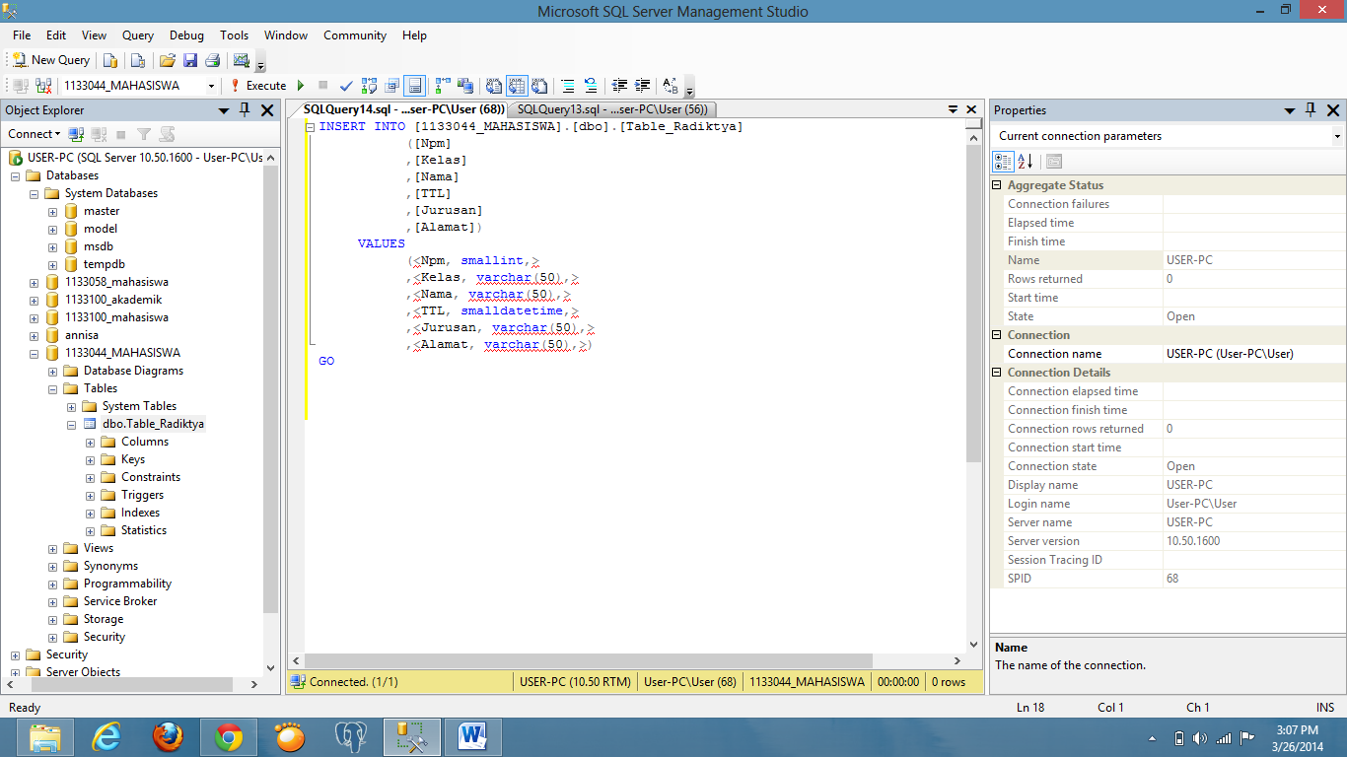Toggle Categorized view in Properties panel

1003,162
